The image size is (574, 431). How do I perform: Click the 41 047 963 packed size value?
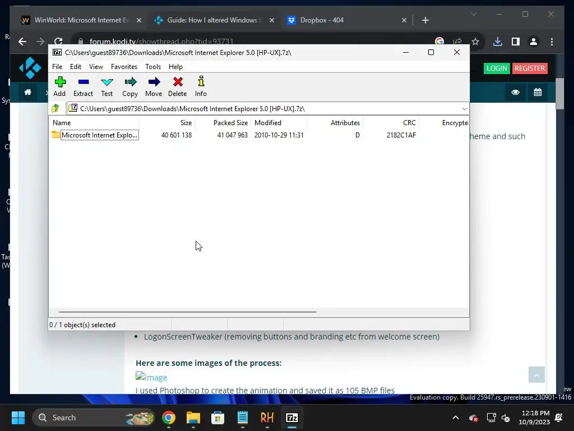point(233,135)
